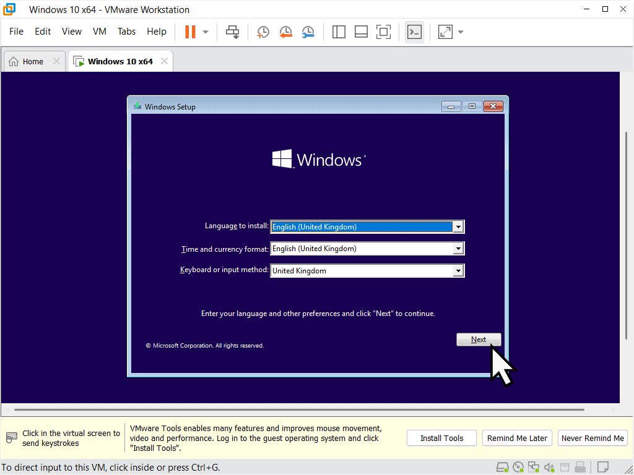634x475 pixels.
Task: Click the Install Tools button
Action: coord(441,438)
